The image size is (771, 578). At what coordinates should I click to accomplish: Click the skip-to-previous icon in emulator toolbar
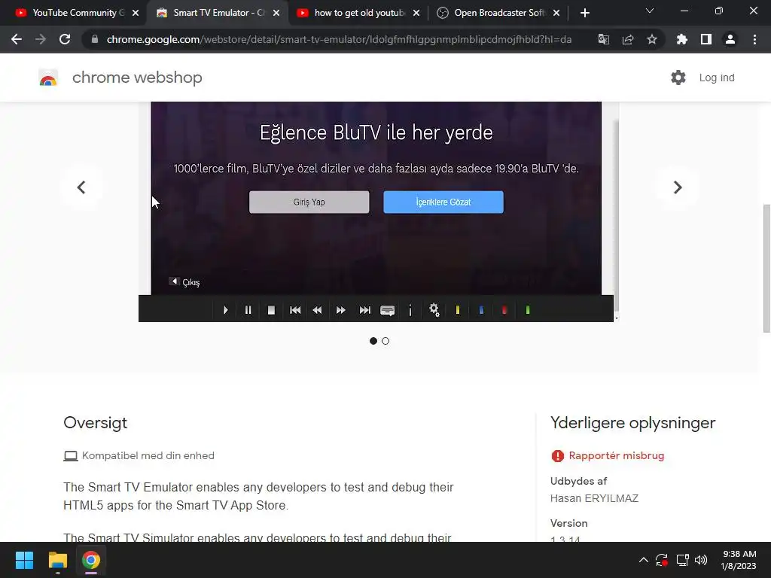coord(295,310)
